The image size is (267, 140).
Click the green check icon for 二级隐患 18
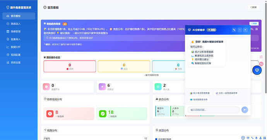point(103,114)
